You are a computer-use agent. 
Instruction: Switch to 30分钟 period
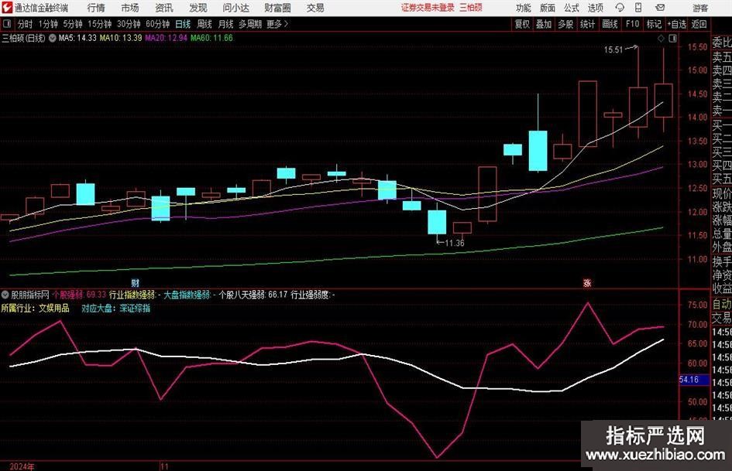129,24
